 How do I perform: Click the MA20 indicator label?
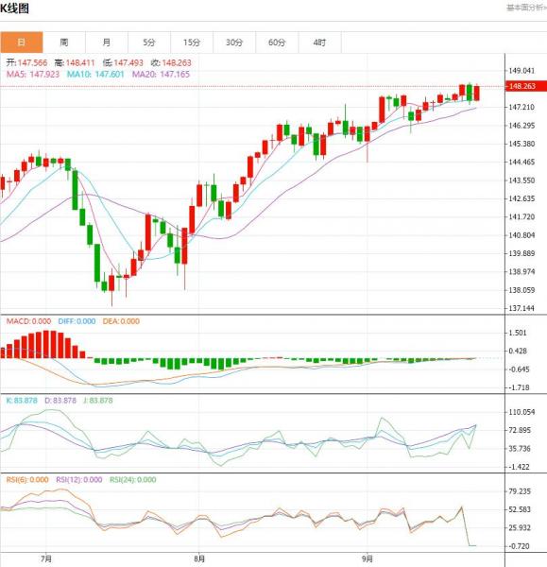[161, 75]
